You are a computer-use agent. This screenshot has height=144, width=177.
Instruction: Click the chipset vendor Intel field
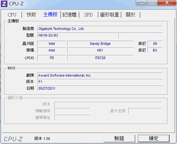coord(52,44)
